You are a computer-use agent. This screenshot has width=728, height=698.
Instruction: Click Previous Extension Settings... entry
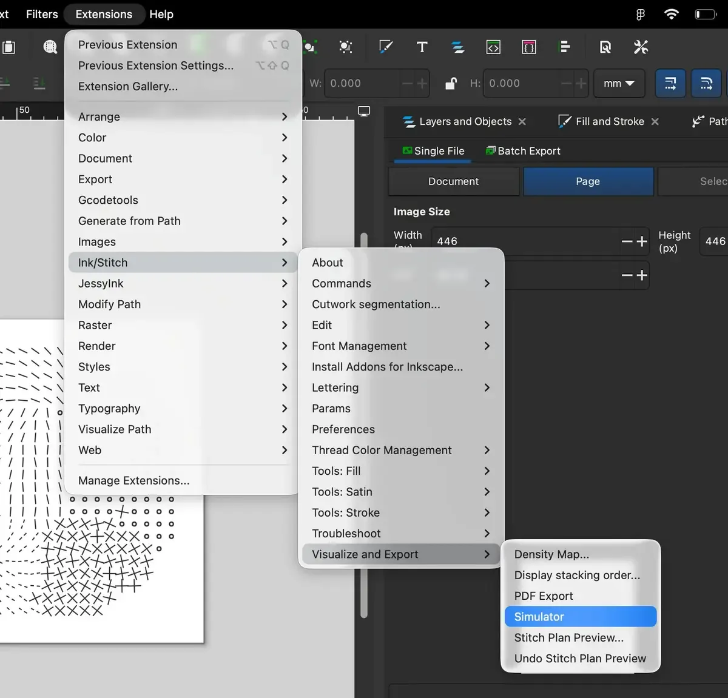click(183, 65)
